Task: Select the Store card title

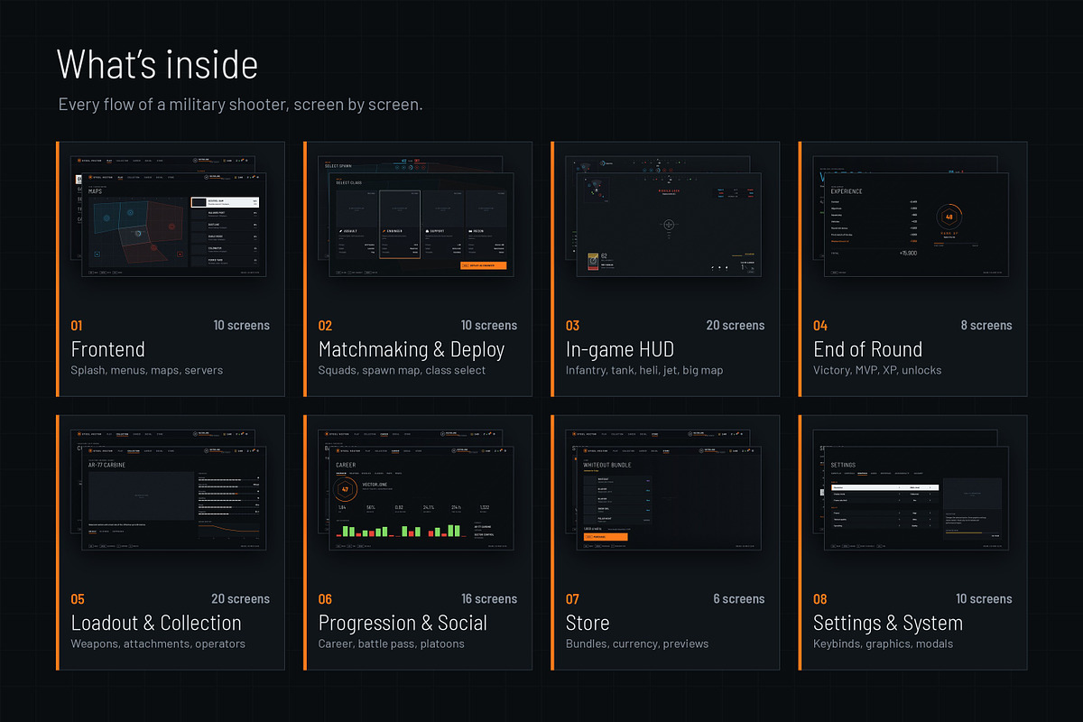Action: (x=588, y=623)
